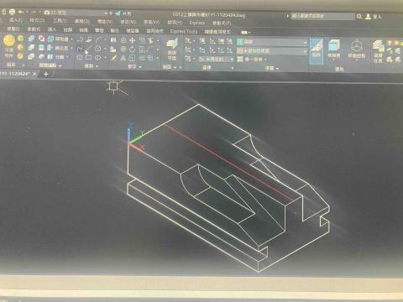Select the Rotate tool in the Modify panel

coord(132,49)
